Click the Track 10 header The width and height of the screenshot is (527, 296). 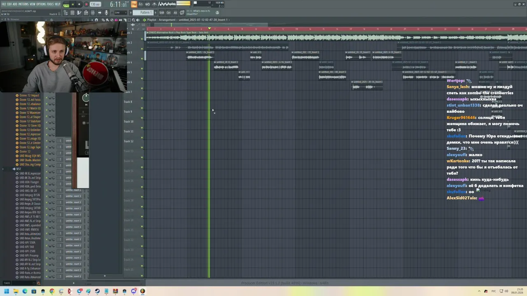tap(128, 121)
